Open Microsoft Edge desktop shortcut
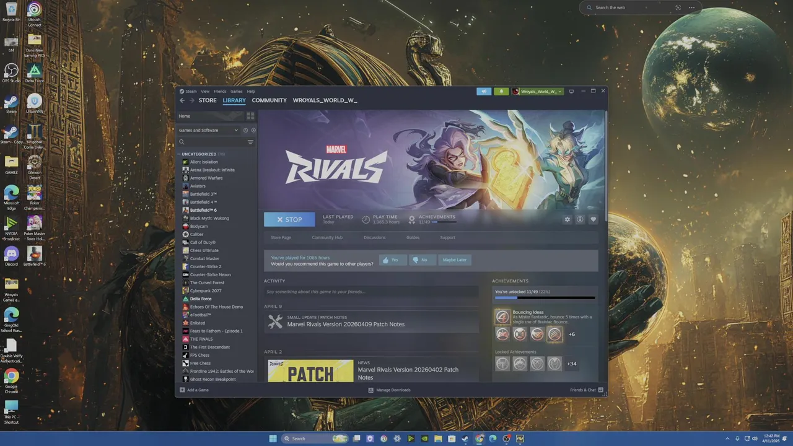This screenshot has width=793, height=446. click(x=11, y=193)
